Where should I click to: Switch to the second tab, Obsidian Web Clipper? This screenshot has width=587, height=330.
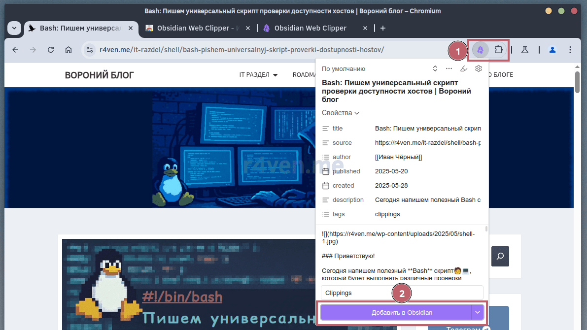coord(198,28)
